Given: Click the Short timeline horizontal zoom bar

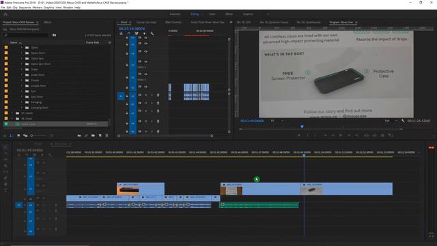Looking at the screenshot, I should (165, 135).
